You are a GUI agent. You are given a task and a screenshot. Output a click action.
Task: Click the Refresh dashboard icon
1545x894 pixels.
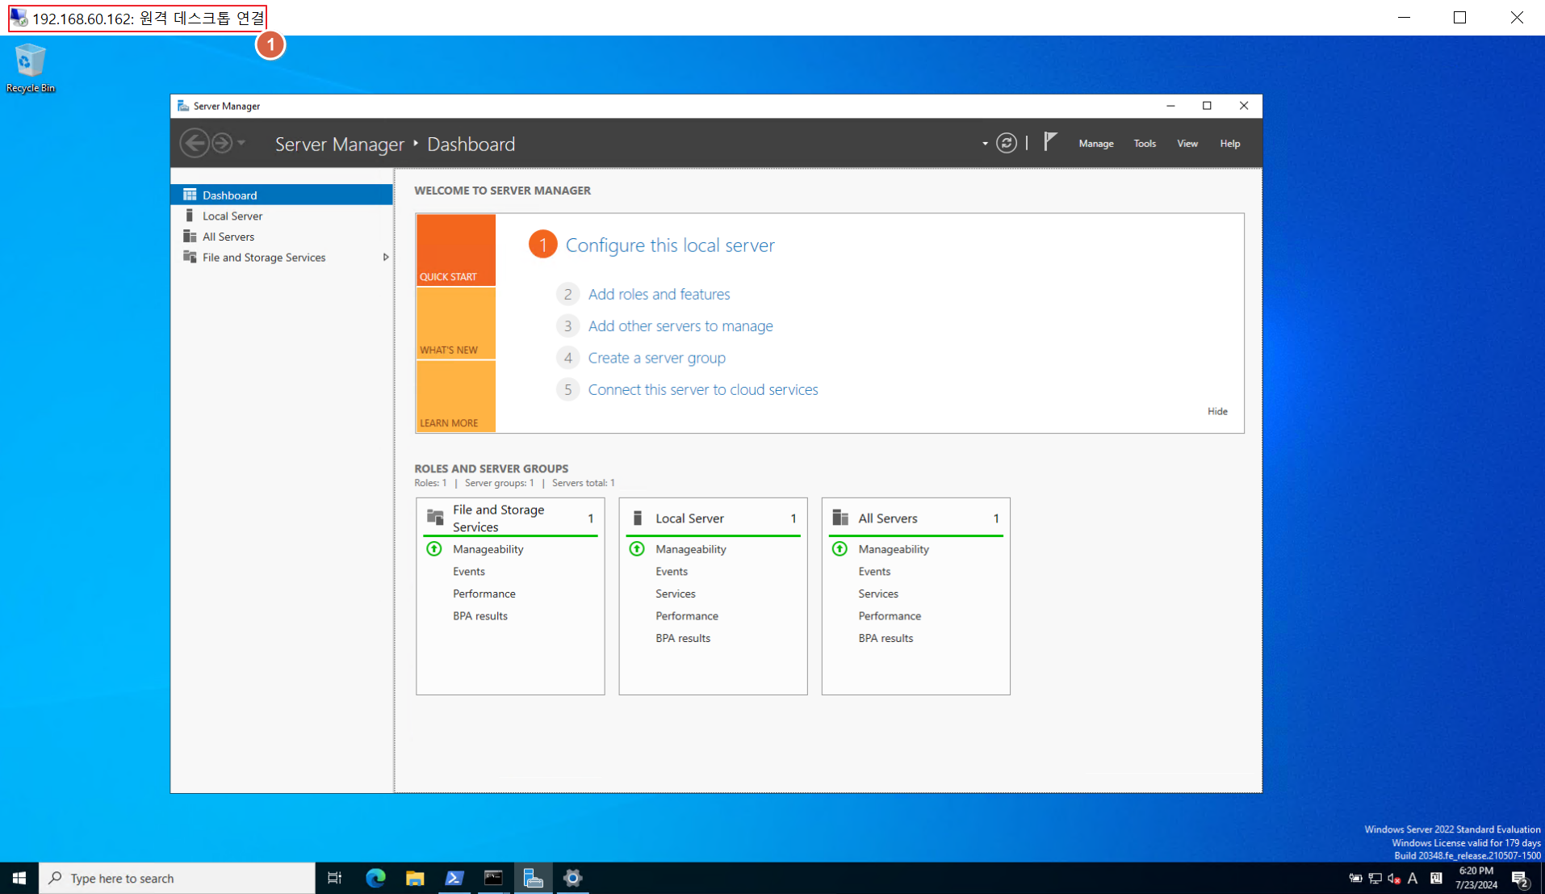click(x=1006, y=143)
